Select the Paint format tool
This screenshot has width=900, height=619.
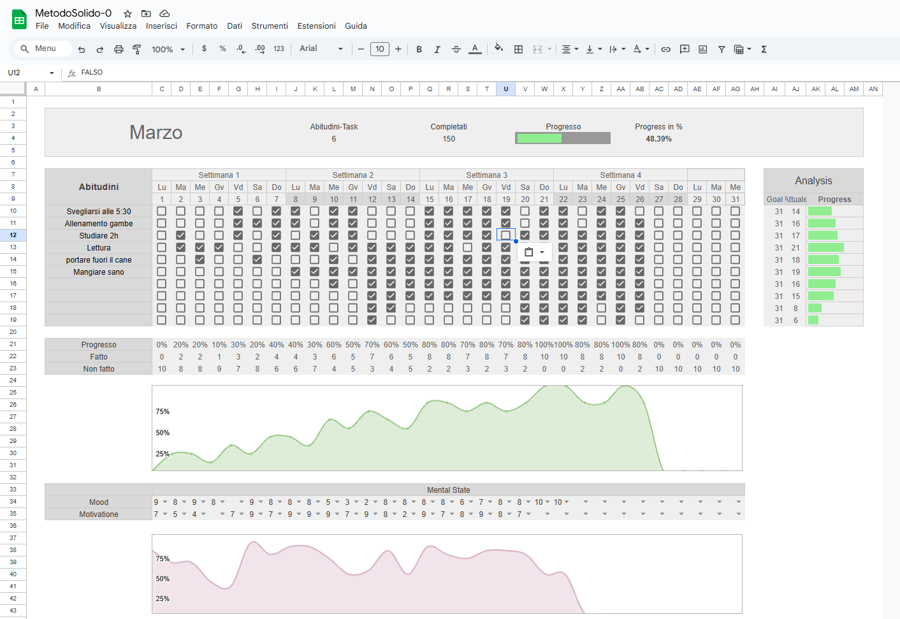pyautogui.click(x=136, y=49)
